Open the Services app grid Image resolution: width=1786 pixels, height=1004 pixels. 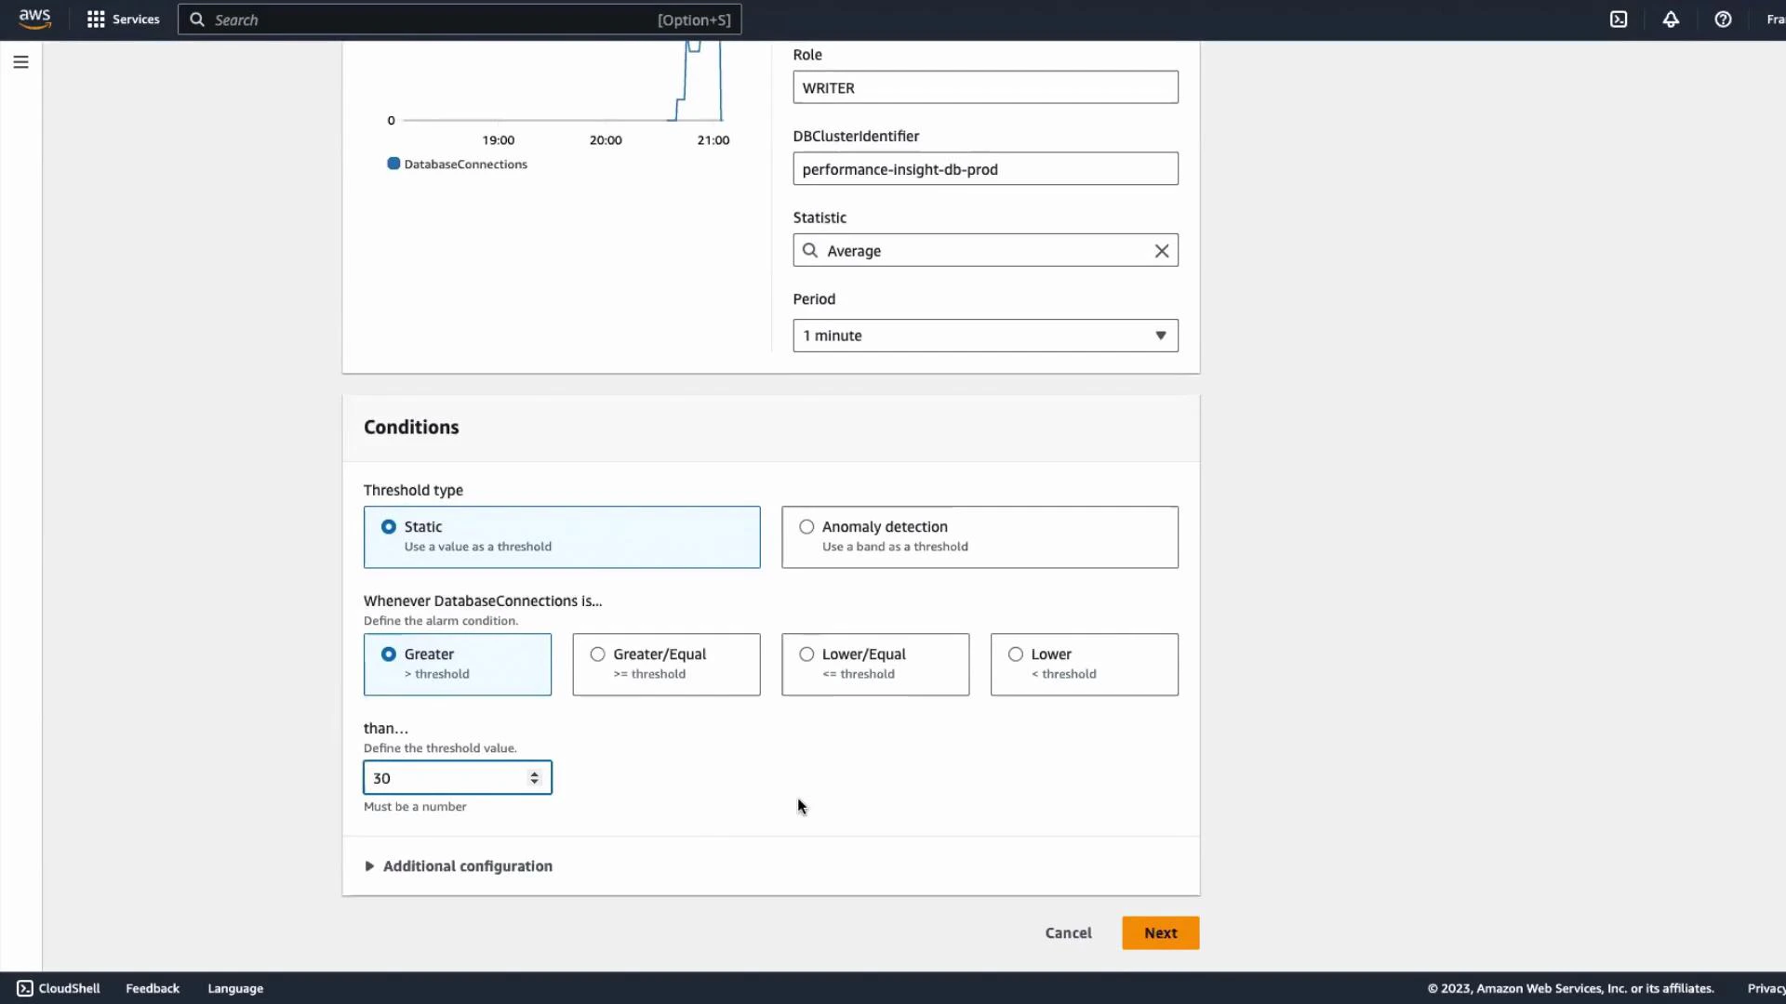pyautogui.click(x=122, y=19)
